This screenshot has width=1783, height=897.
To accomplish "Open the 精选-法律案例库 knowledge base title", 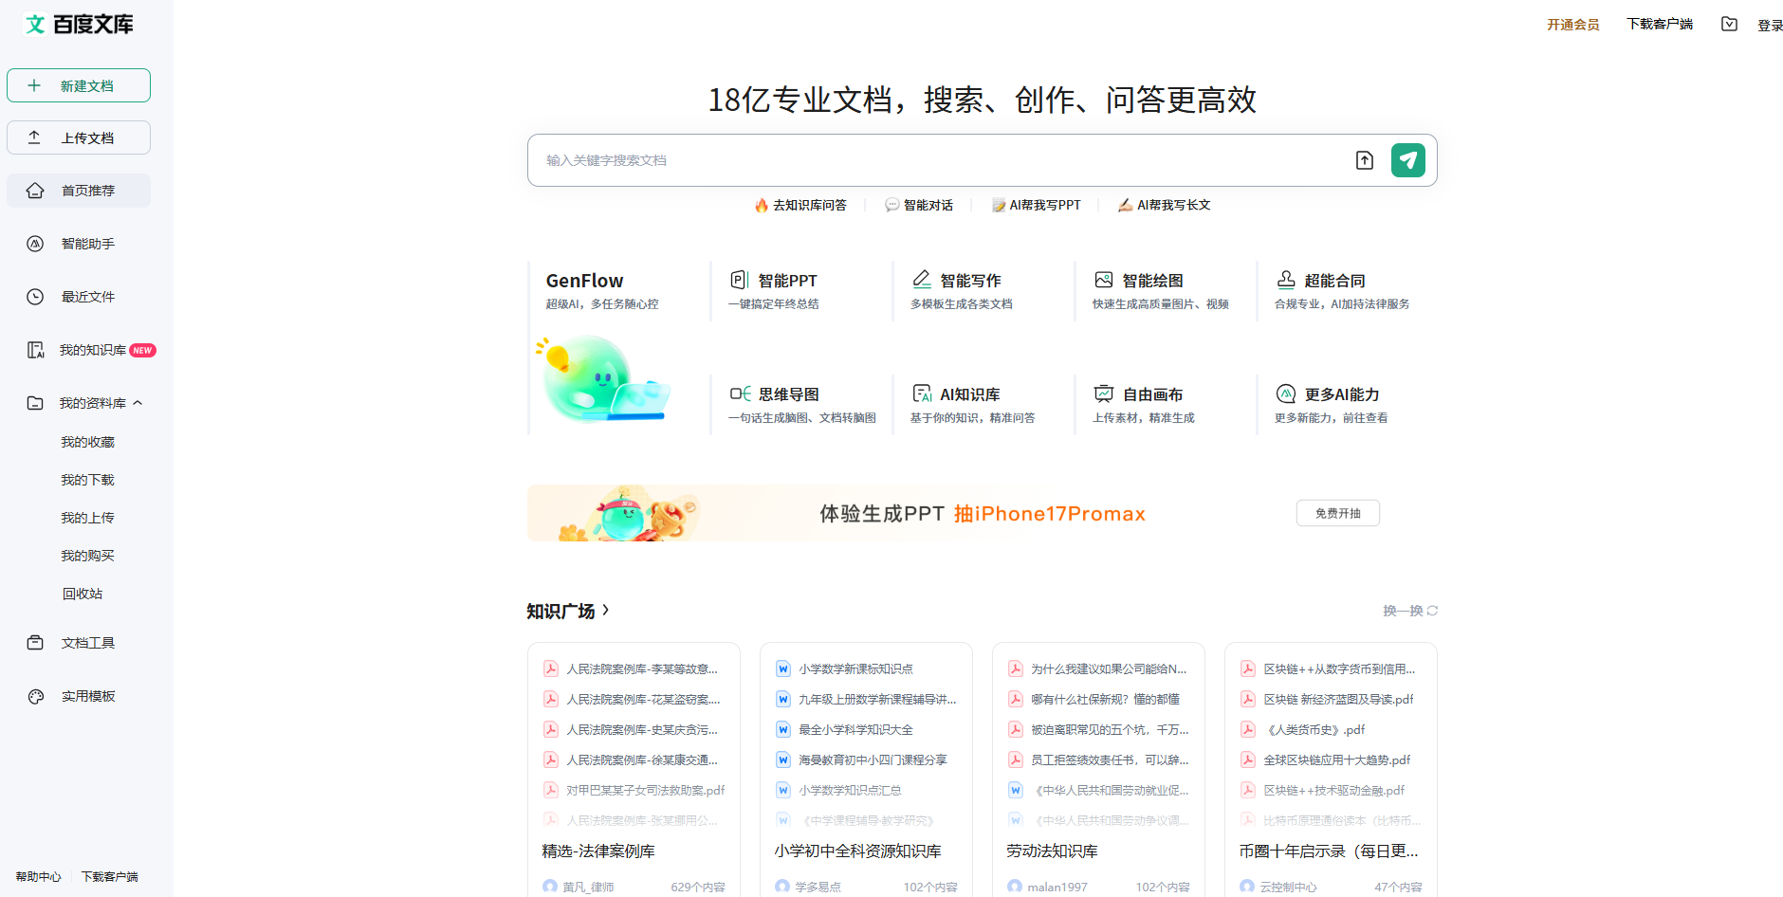I will [598, 851].
